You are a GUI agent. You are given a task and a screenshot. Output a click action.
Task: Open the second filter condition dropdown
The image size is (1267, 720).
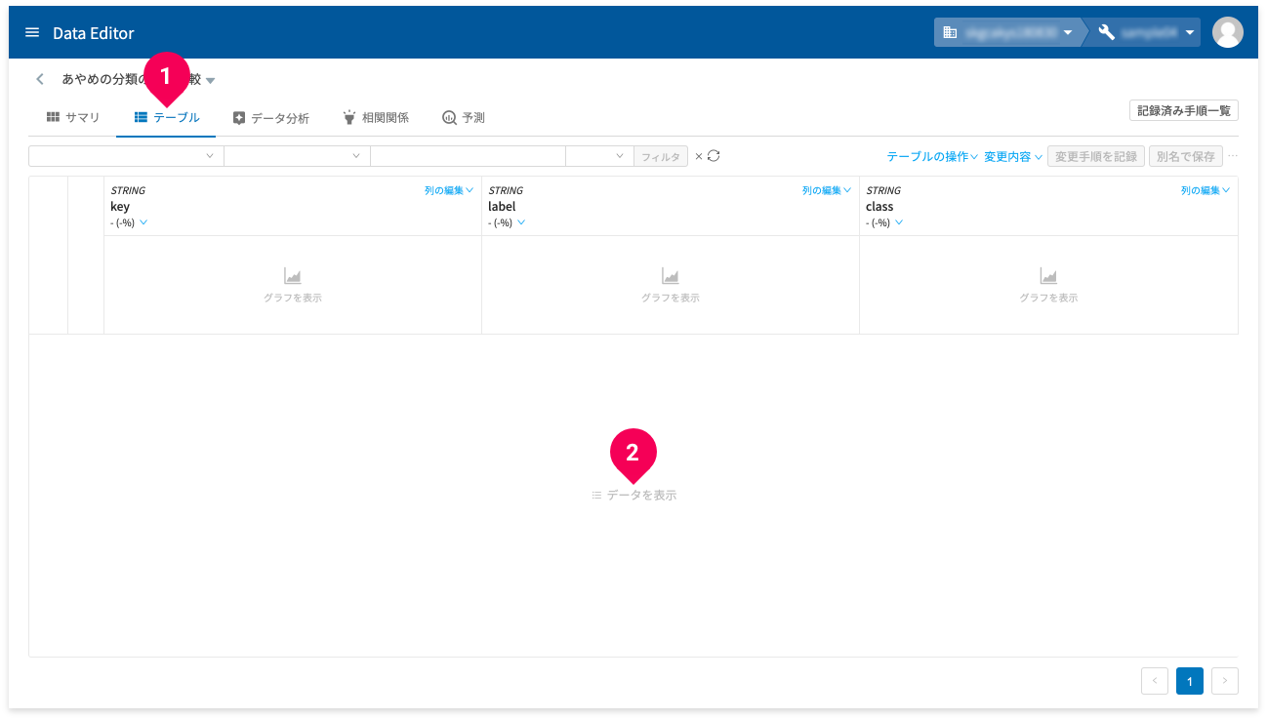point(297,156)
